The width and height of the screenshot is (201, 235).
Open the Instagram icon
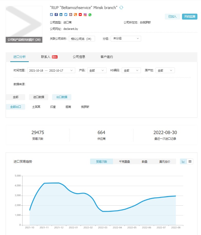coord(85,15)
